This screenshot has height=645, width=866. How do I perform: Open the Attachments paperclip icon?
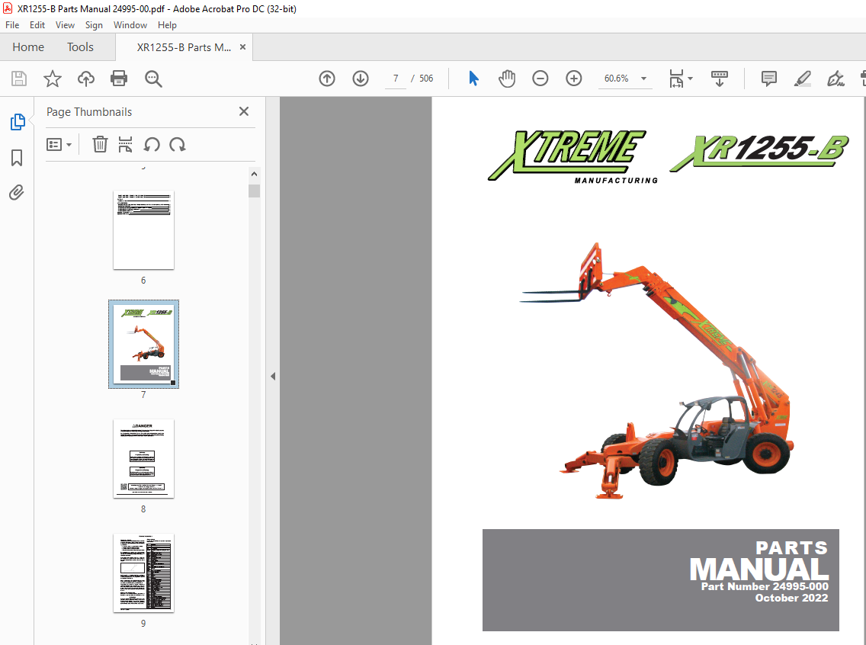(x=17, y=192)
